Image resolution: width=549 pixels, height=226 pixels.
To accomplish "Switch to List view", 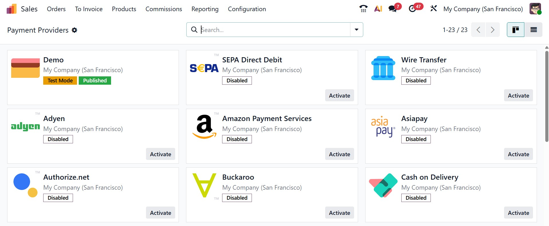I will click(534, 30).
